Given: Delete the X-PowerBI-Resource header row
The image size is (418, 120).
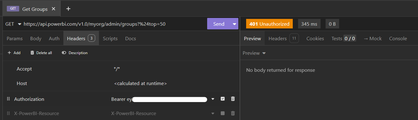Looking at the screenshot, I should [x=233, y=113].
